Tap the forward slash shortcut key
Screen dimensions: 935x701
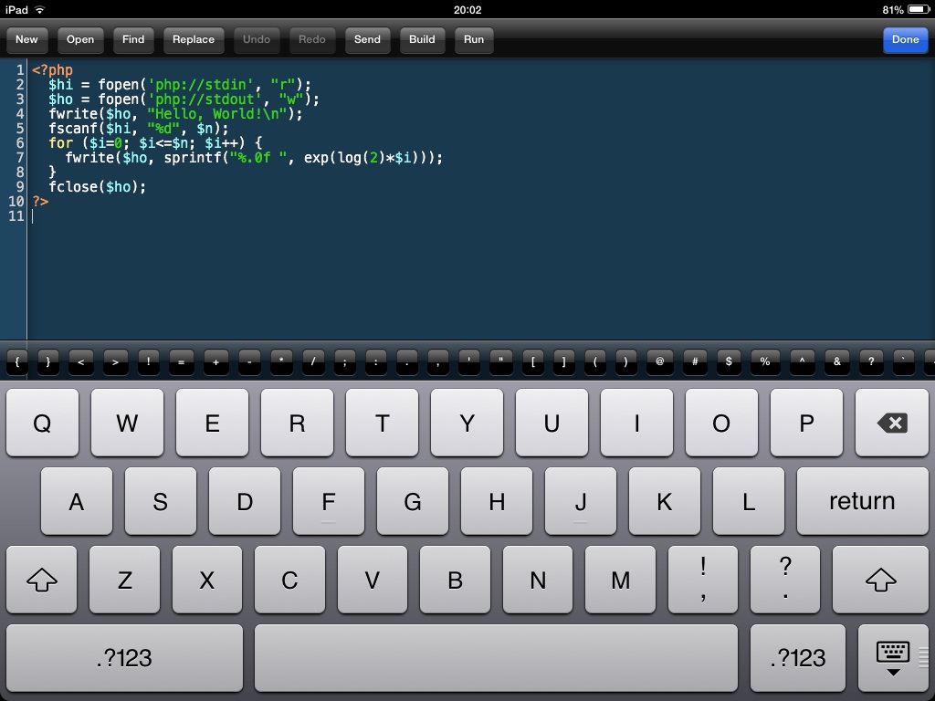tap(313, 361)
